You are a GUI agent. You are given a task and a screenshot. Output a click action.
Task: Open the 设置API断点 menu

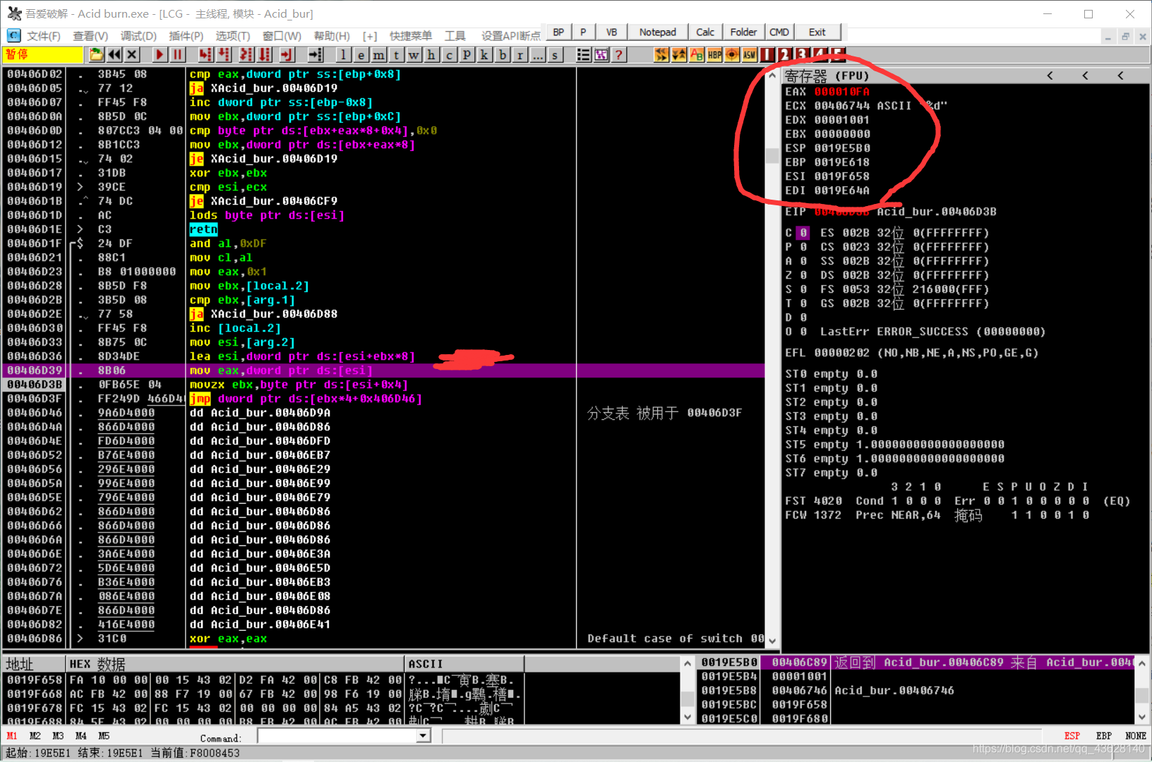[x=511, y=36]
